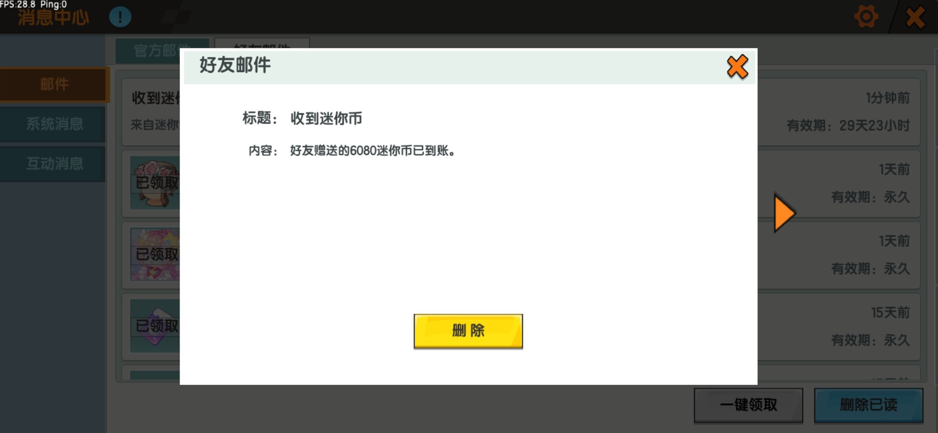Click the 消息中心 title text

point(53,18)
